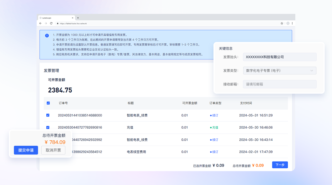This screenshot has width=332, height=185.
Task: Click the 支付时间 column header
Action: (246, 103)
